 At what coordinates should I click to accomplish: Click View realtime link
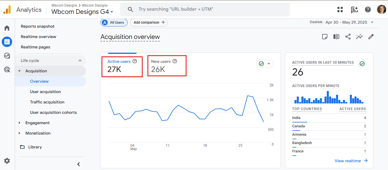point(348,161)
